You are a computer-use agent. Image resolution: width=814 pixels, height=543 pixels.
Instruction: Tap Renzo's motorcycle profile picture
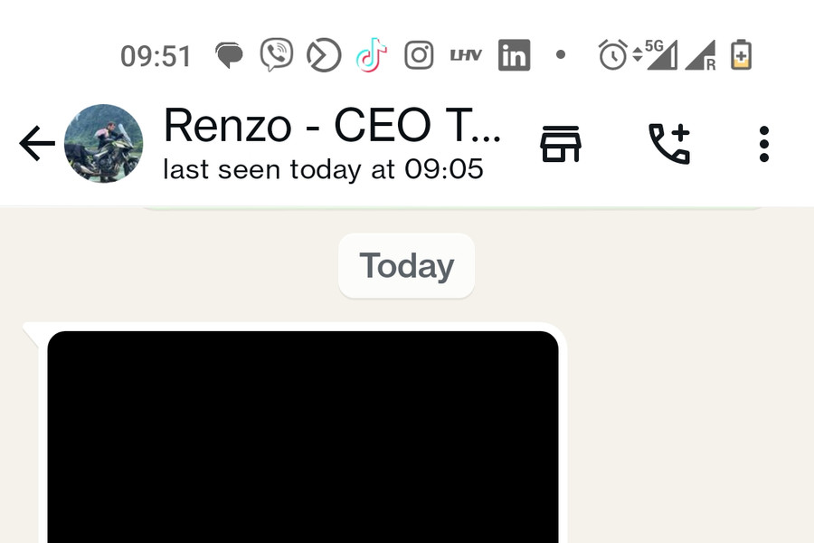point(103,144)
